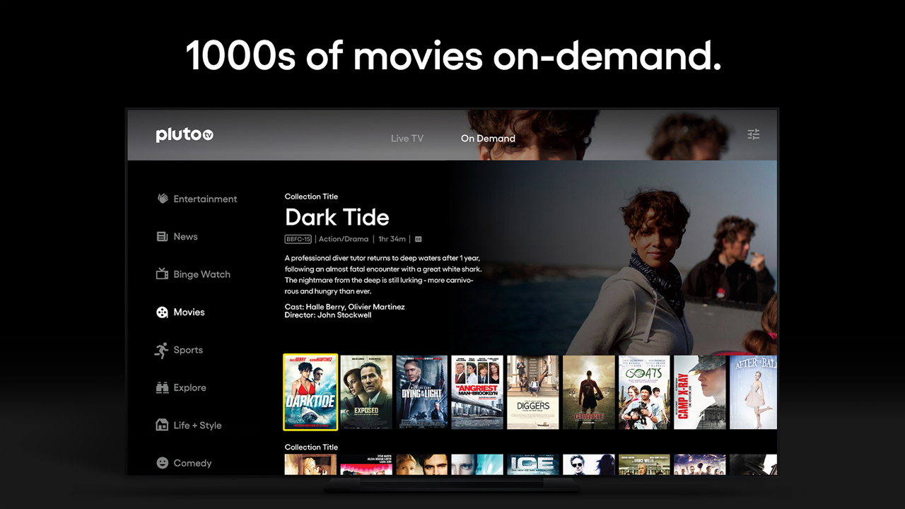Switch to the On Demand tab
This screenshot has width=905, height=509.
pos(488,139)
